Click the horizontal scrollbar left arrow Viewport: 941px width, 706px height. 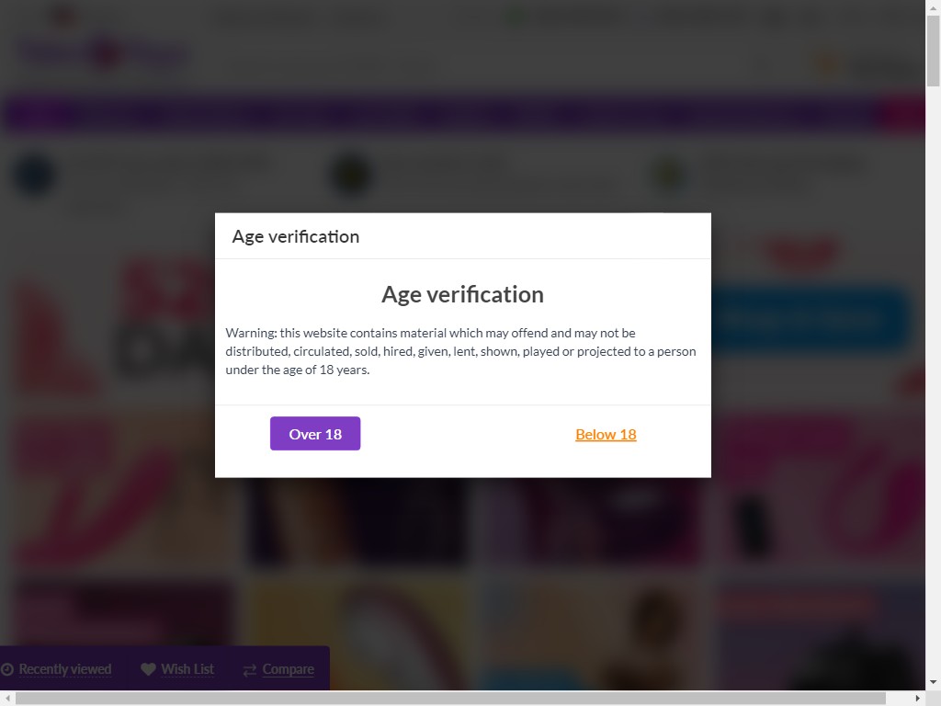pyautogui.click(x=7, y=699)
